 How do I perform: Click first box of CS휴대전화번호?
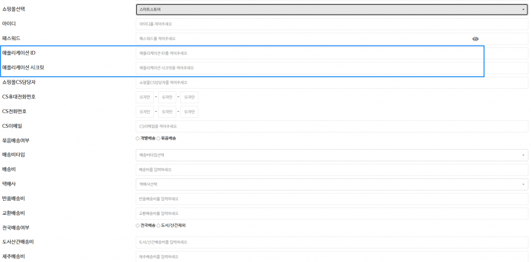point(145,97)
